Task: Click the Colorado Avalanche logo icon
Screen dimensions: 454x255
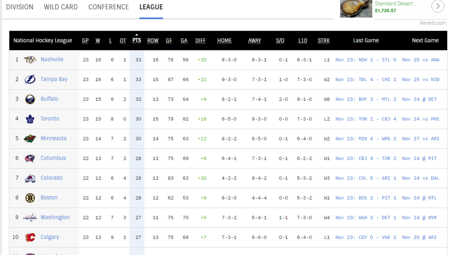Action: pyautogui.click(x=30, y=178)
